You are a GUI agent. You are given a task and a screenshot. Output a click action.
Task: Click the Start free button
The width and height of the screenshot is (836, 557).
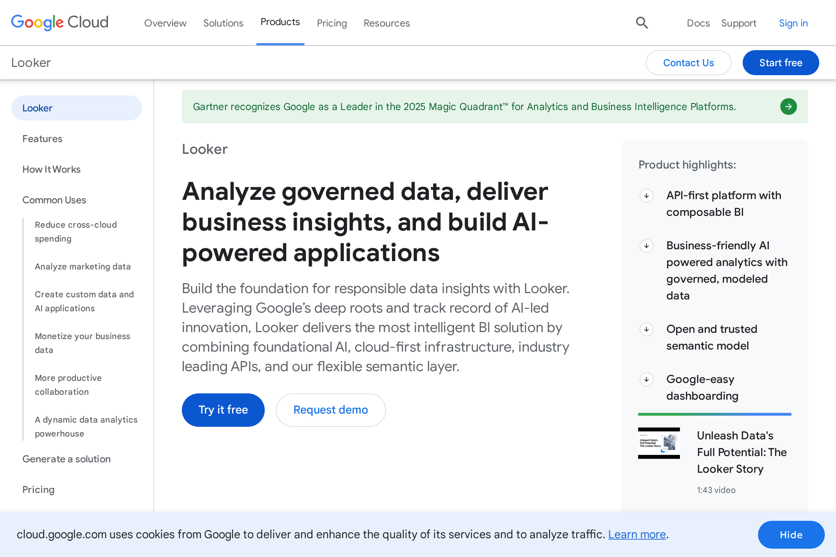coord(781,63)
